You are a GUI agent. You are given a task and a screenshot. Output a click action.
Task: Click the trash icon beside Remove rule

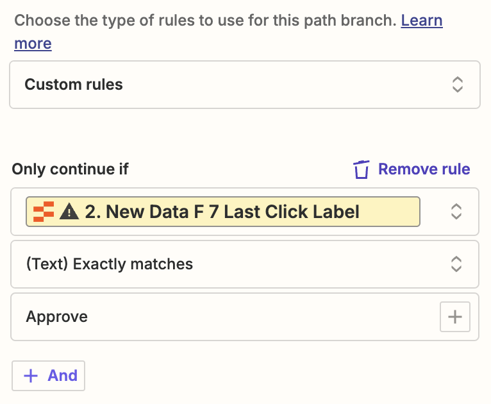pos(362,169)
